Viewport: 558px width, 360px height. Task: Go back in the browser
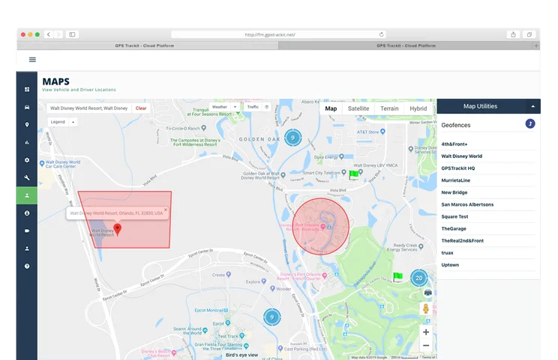49,34
